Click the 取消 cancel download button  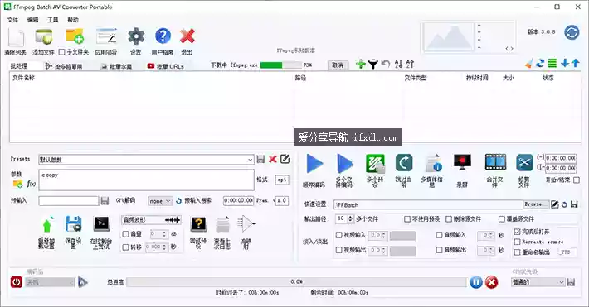[338, 65]
